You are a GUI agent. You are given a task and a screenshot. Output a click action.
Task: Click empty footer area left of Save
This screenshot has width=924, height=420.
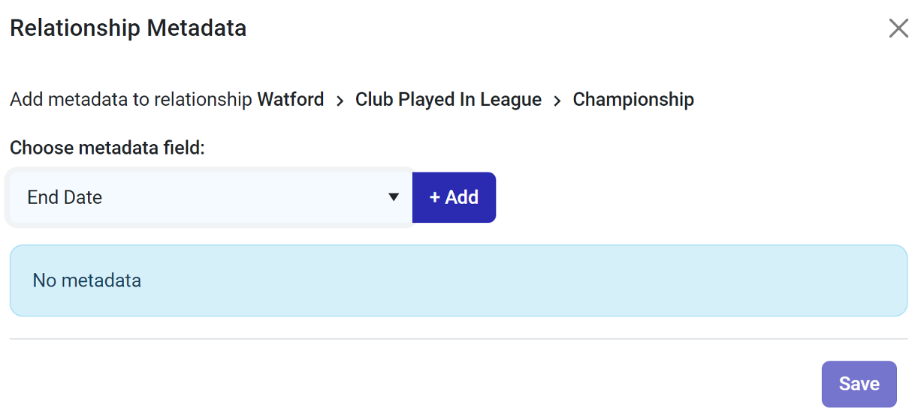tap(413, 384)
